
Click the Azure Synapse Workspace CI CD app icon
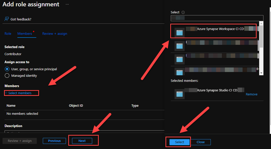[179, 33]
